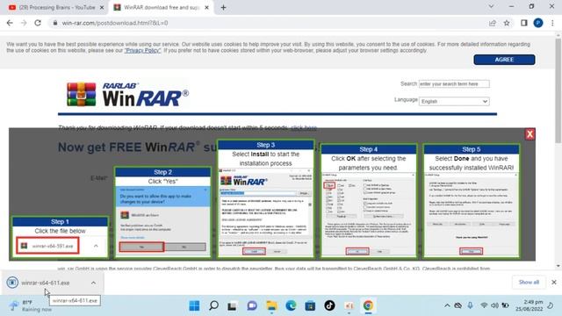
Task: Click the browser forward arrow
Action: pyautogui.click(x=24, y=23)
